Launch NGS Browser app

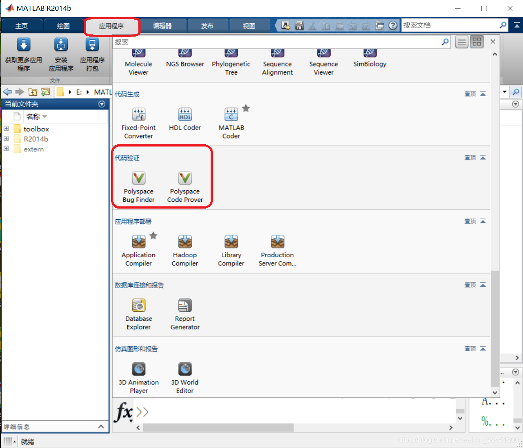(185, 59)
